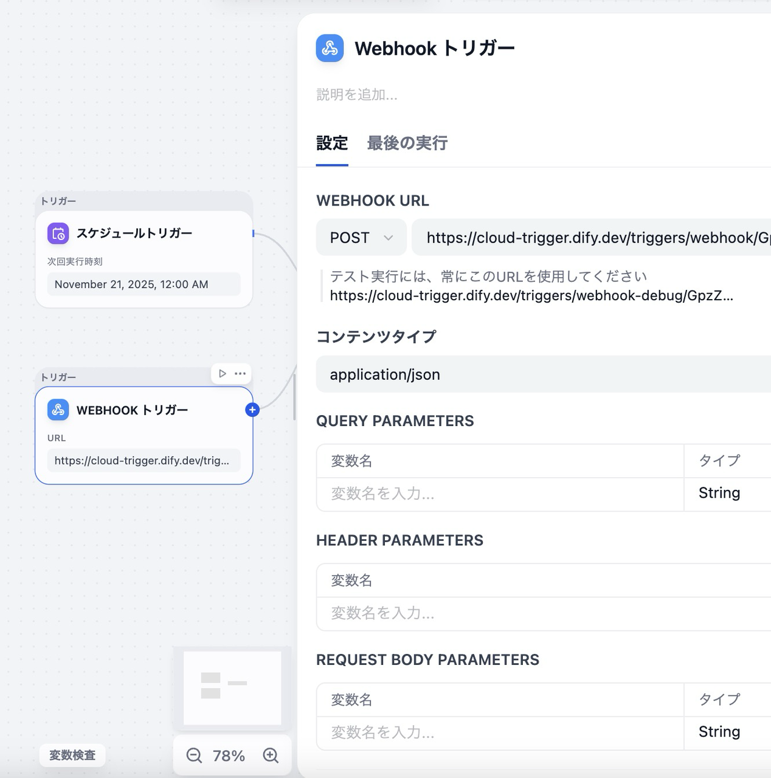Click the Webhook トリガー panel title
771x778 pixels.
(435, 49)
